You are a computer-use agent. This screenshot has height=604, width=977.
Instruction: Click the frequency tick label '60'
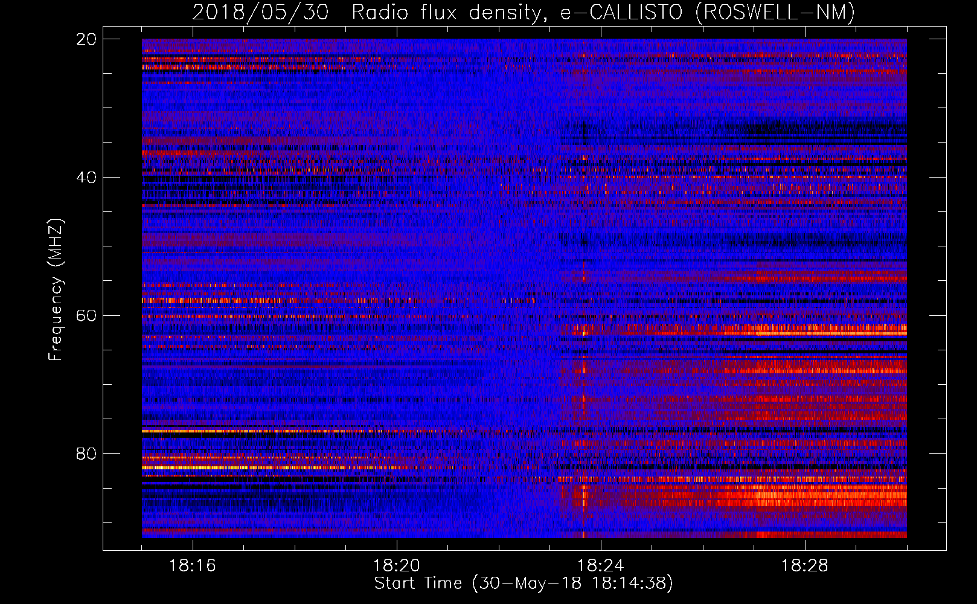pos(86,316)
